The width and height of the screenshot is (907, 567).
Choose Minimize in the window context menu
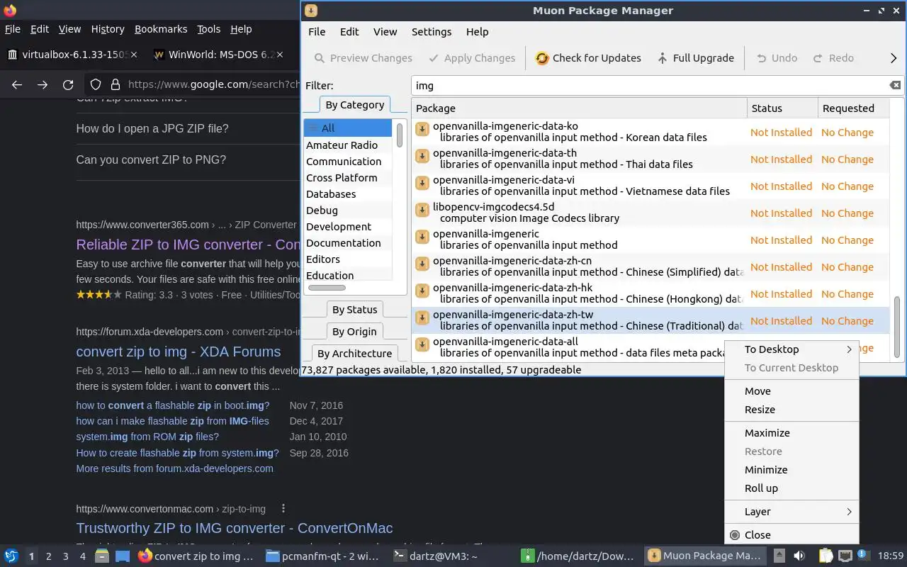point(791,470)
